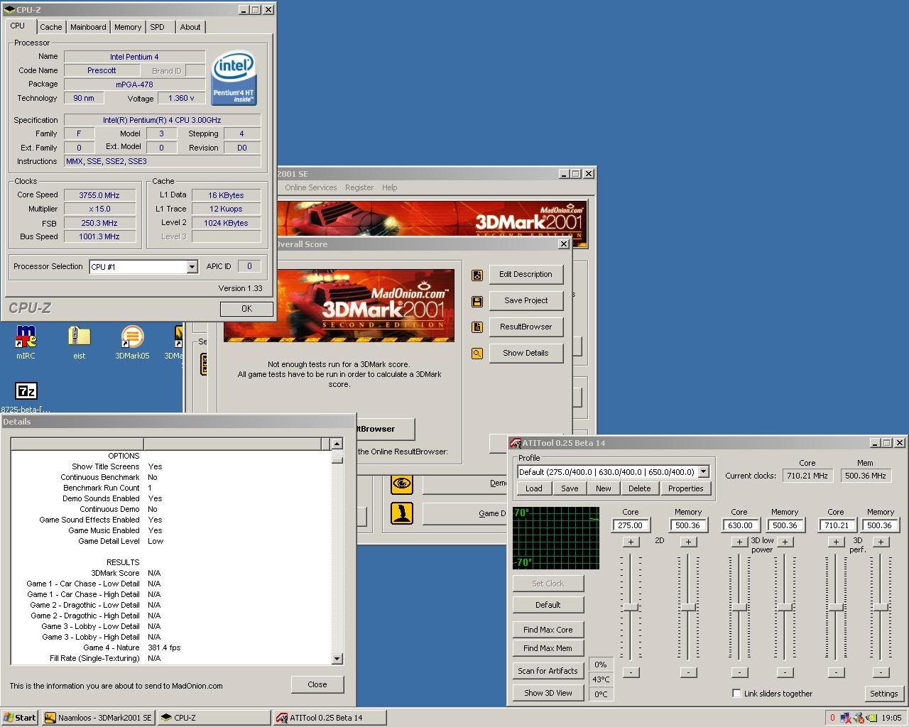
Task: Click the Save Project floppy disk icon
Action: [x=477, y=301]
